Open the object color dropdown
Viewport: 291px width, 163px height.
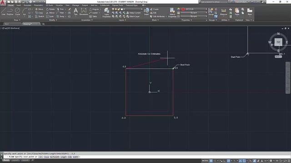[x=194, y=9]
